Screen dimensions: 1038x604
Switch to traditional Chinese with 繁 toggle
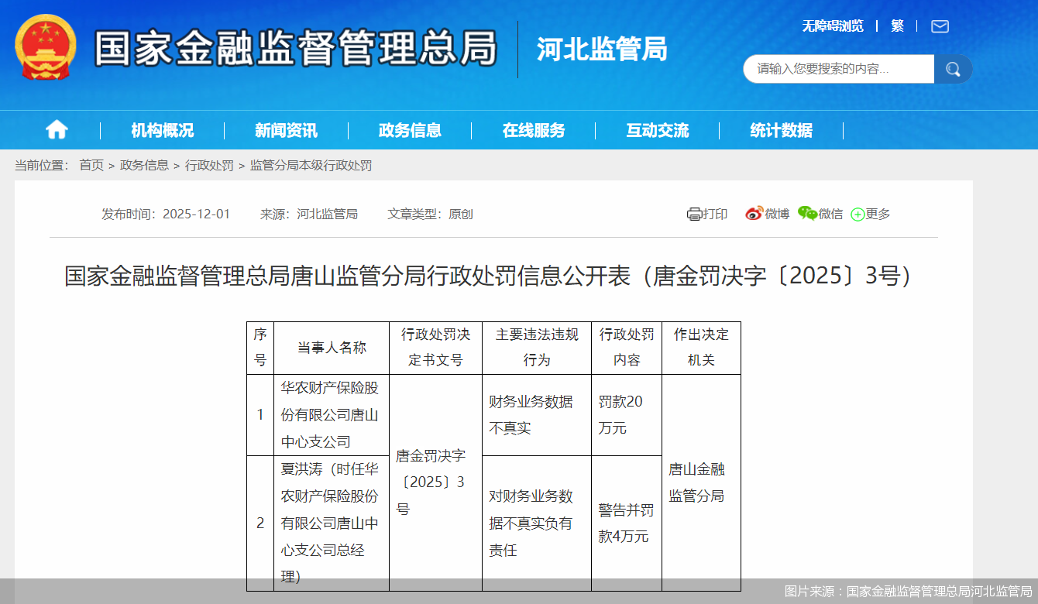click(899, 26)
